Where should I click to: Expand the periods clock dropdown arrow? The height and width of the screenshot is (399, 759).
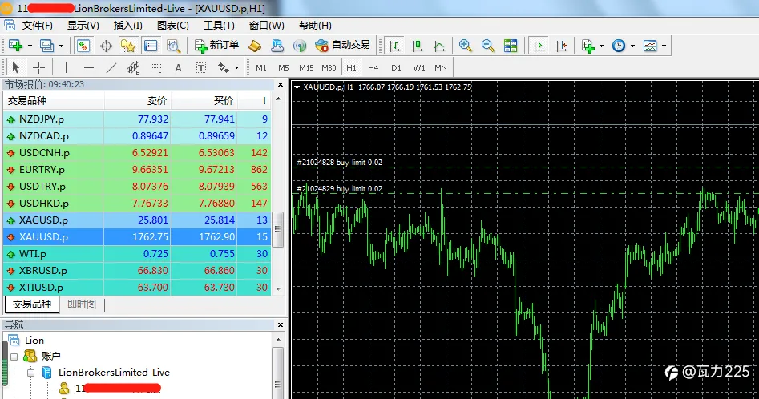point(632,46)
